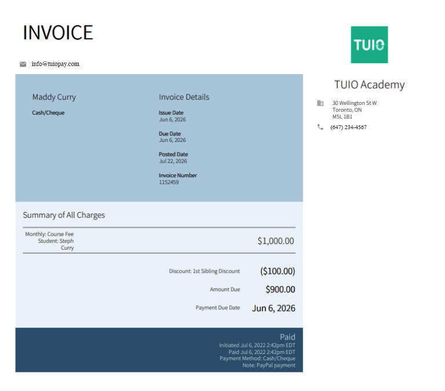Select the INVOICE heading
The width and height of the screenshot is (445, 391).
(58, 32)
